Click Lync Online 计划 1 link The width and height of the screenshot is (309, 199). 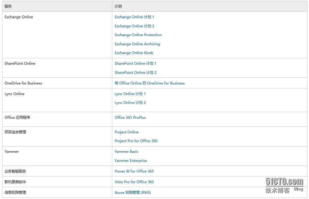click(130, 94)
